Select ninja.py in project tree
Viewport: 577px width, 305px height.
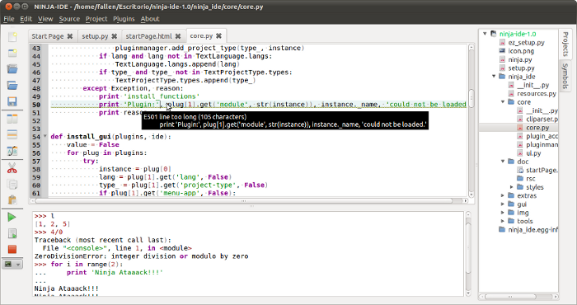pos(520,59)
